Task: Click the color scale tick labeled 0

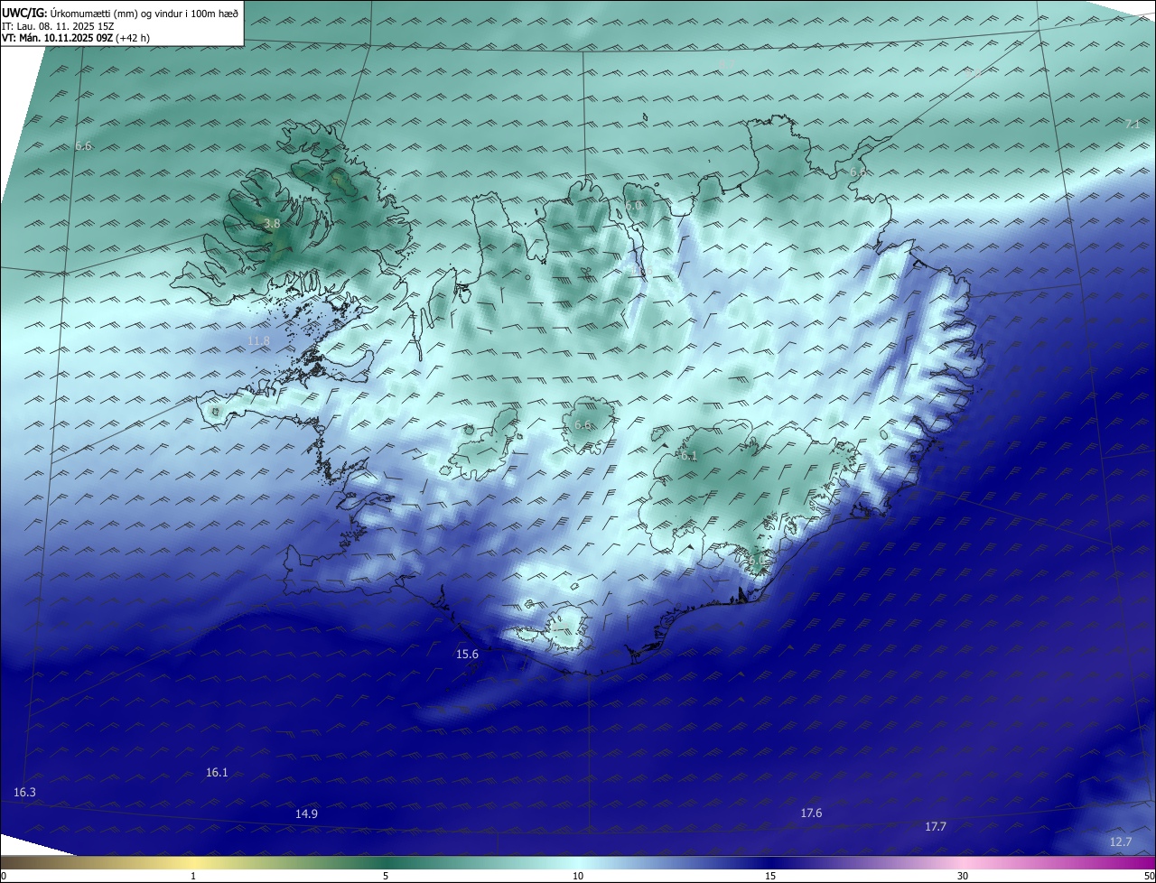Action: (x=3, y=876)
